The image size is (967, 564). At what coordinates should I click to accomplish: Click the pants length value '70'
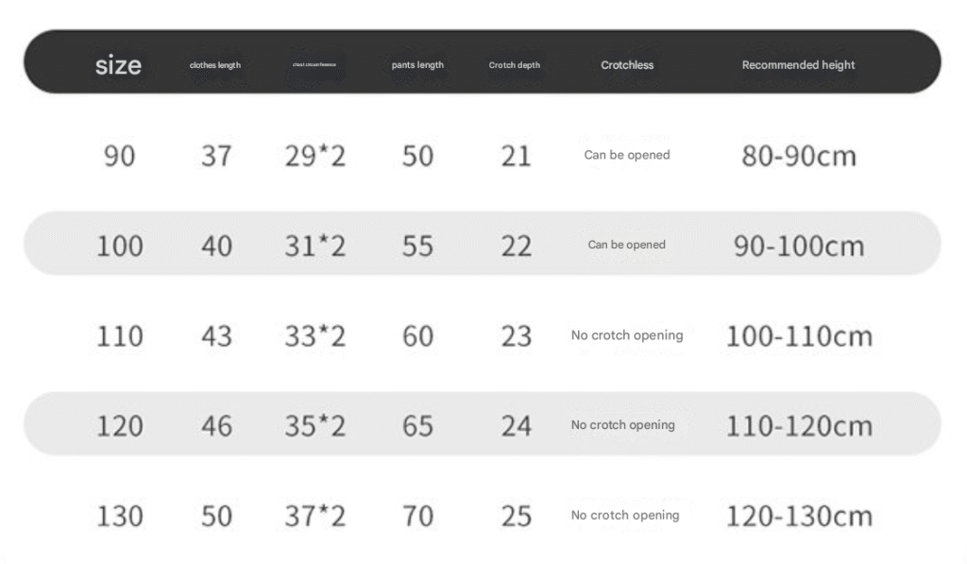417,516
